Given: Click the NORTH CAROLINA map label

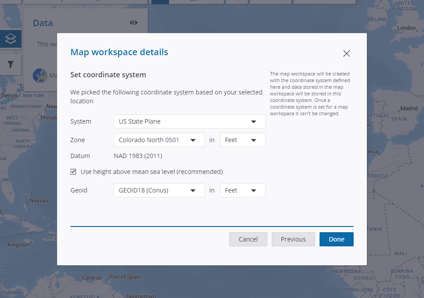Looking at the screenshot, I should (24, 144).
